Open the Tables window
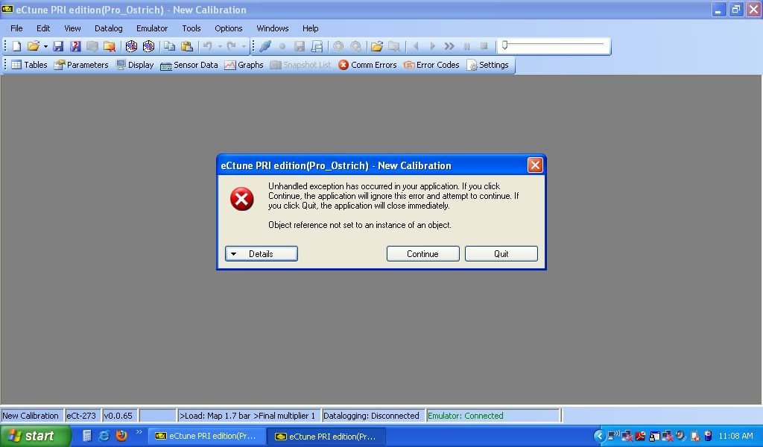763x447 pixels. [x=29, y=65]
